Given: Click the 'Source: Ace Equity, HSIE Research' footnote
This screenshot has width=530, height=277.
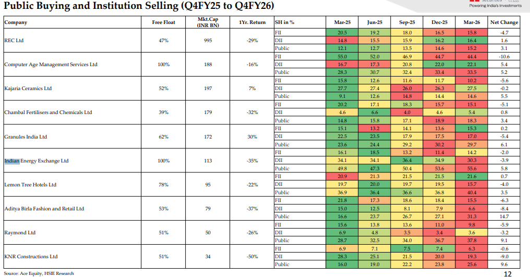Looking at the screenshot, I should coord(39,273).
